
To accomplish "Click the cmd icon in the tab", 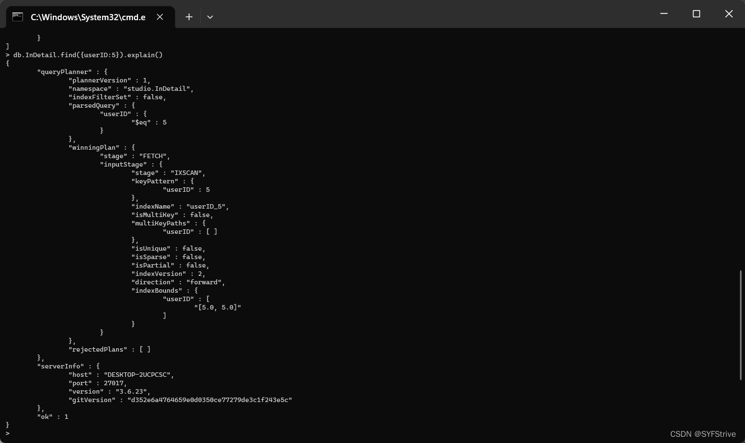I will (17, 17).
